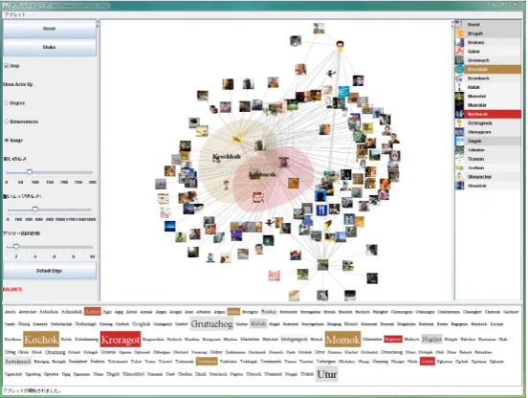The image size is (528, 398).
Task: Click the Default Edge button
Action: 50,271
